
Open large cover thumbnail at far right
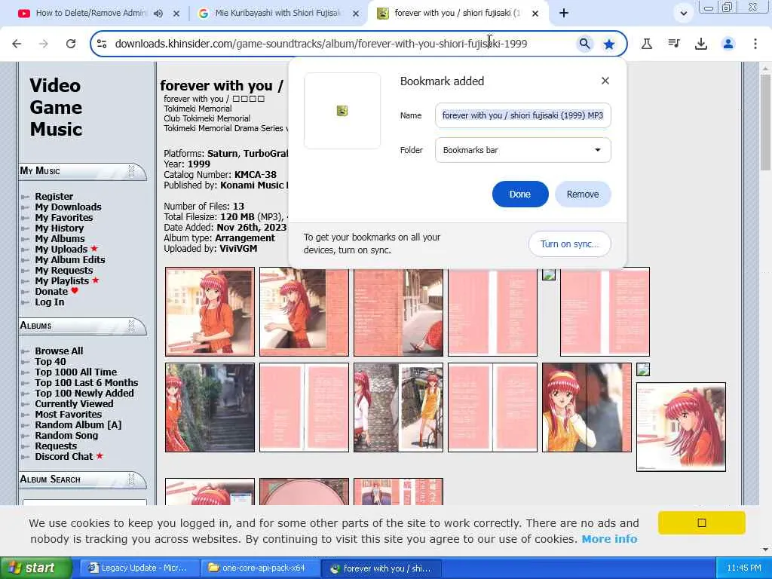681,427
